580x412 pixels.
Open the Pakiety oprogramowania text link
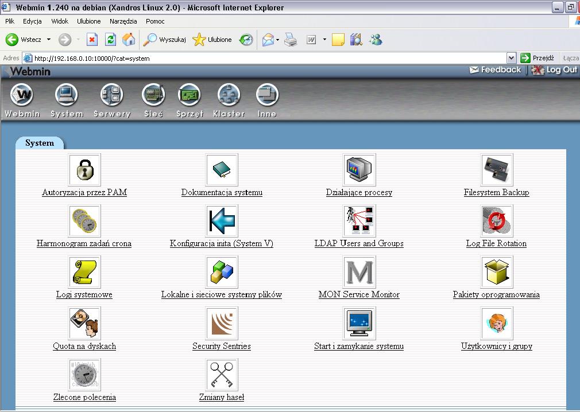496,294
